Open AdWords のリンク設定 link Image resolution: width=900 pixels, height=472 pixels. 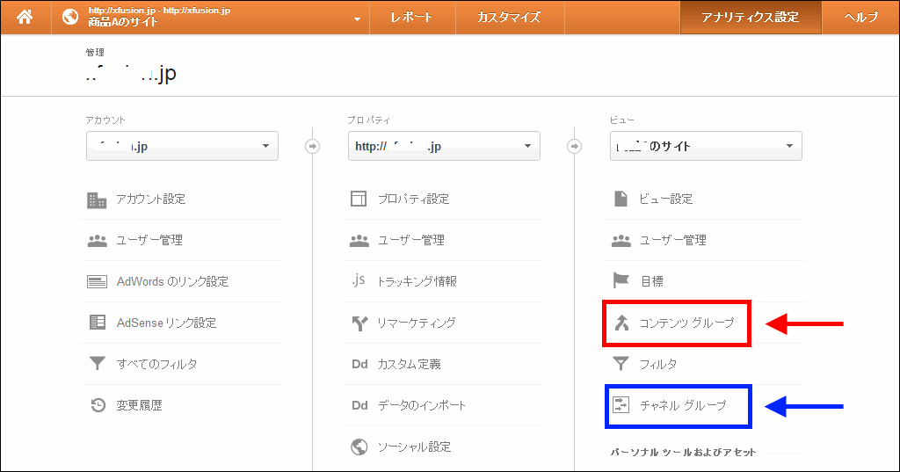pos(172,281)
